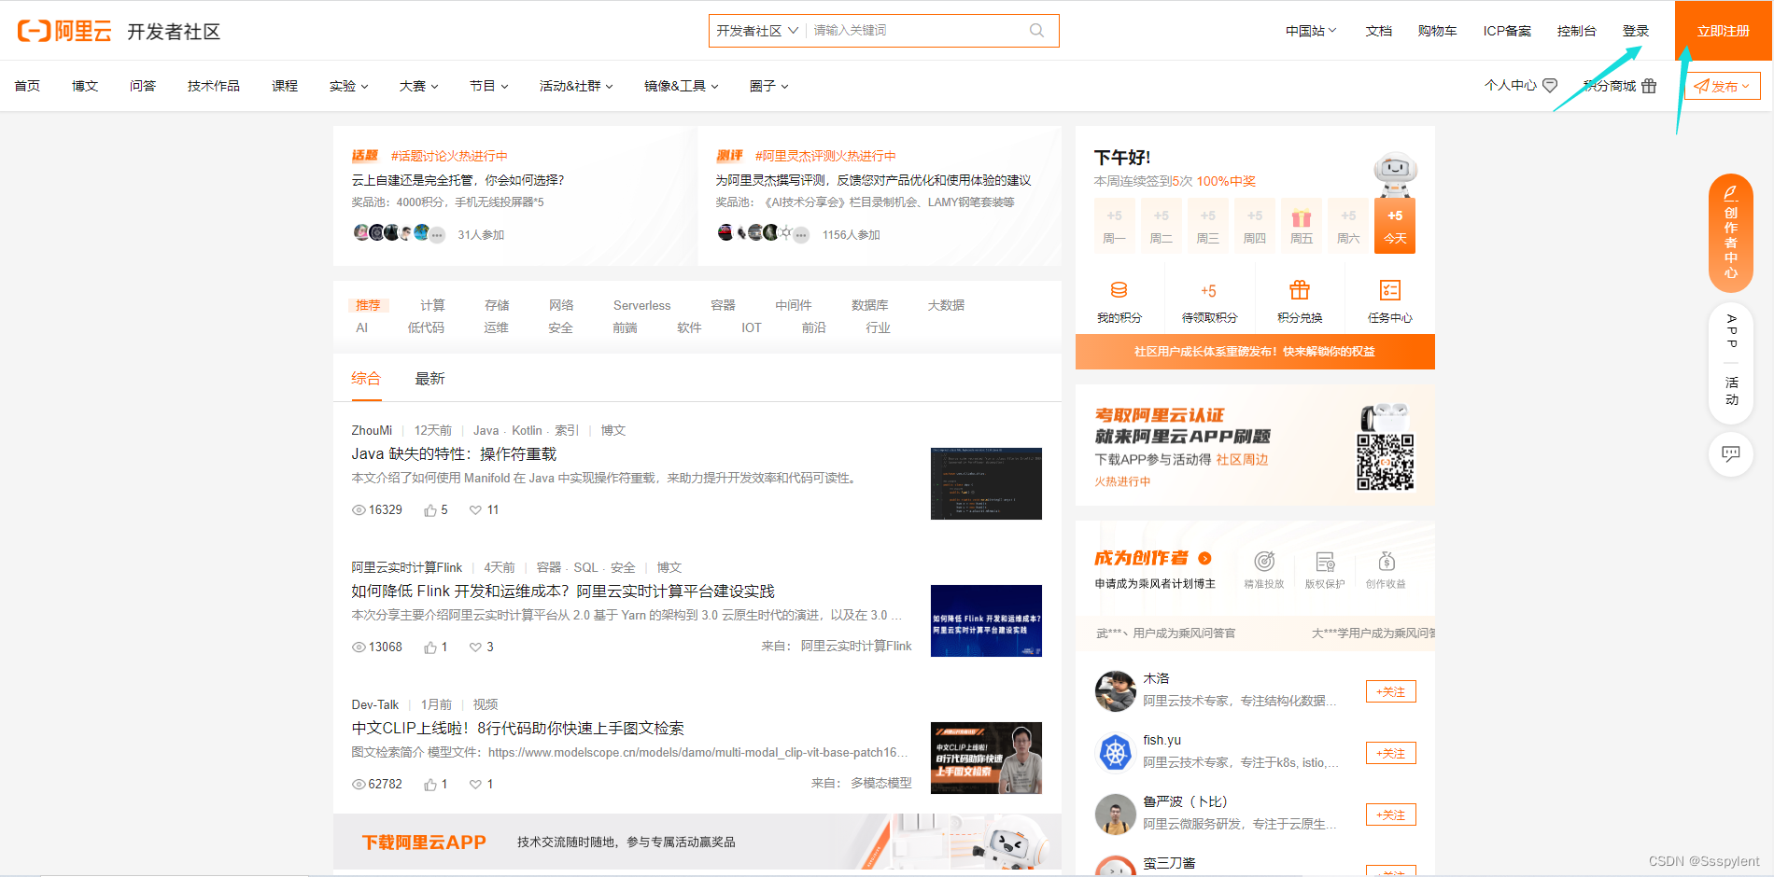
Task: Click the 下载阿里云APP banner
Action: point(697,842)
